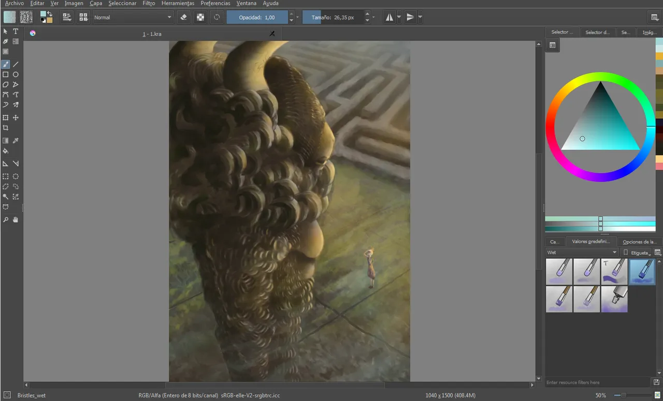Select the move layer tool

16,118
